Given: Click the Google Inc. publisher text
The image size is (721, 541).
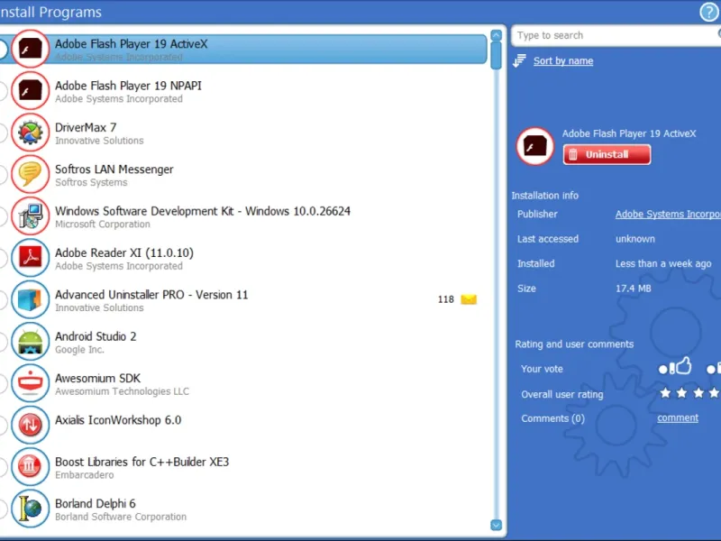Looking at the screenshot, I should [79, 350].
